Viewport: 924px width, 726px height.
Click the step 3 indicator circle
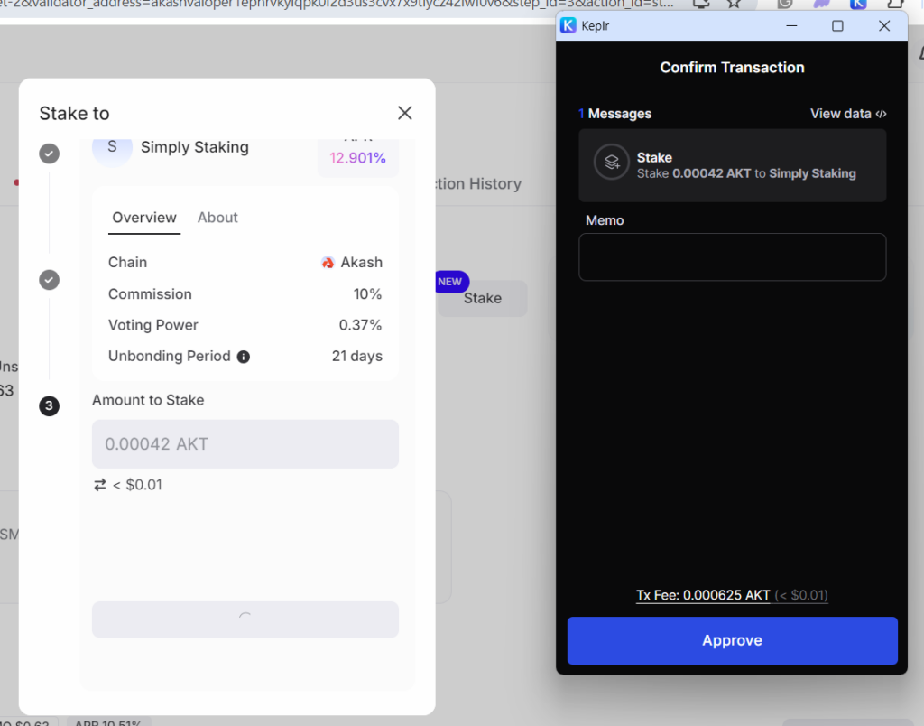[x=50, y=406]
